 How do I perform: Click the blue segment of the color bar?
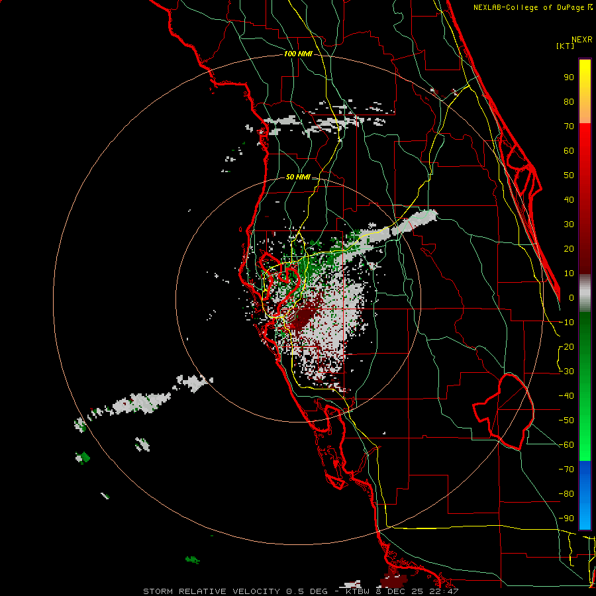coord(585,495)
